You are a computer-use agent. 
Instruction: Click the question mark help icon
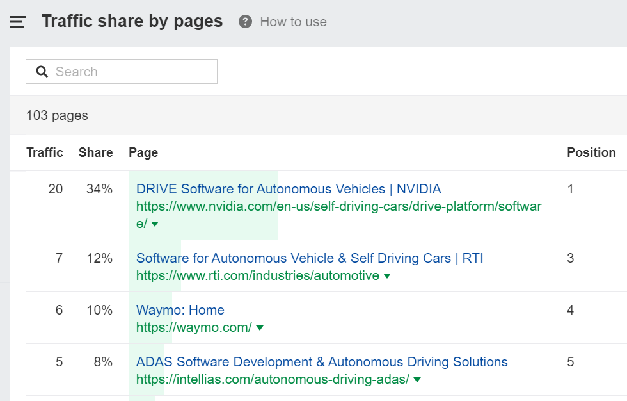[x=245, y=22]
